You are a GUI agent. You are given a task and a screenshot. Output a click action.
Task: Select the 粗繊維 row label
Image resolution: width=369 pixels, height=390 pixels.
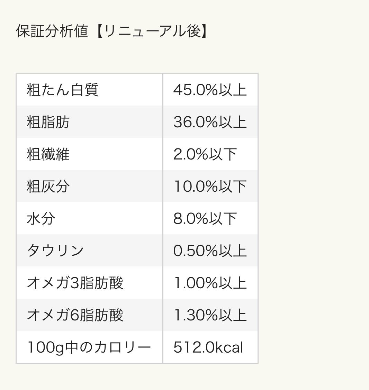48,154
